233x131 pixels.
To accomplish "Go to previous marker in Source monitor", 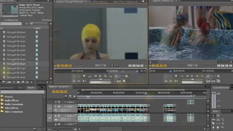I will click(x=90, y=76).
